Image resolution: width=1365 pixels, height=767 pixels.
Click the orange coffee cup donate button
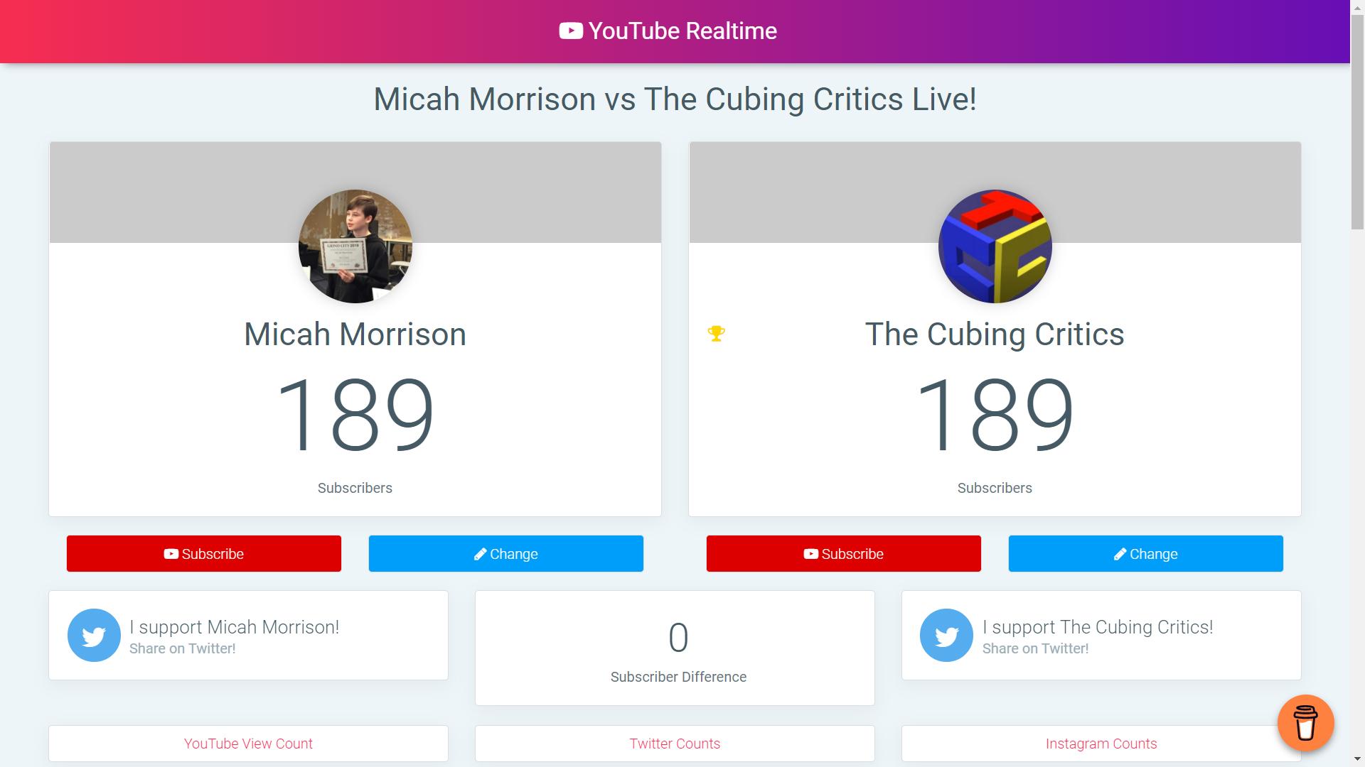point(1305,723)
